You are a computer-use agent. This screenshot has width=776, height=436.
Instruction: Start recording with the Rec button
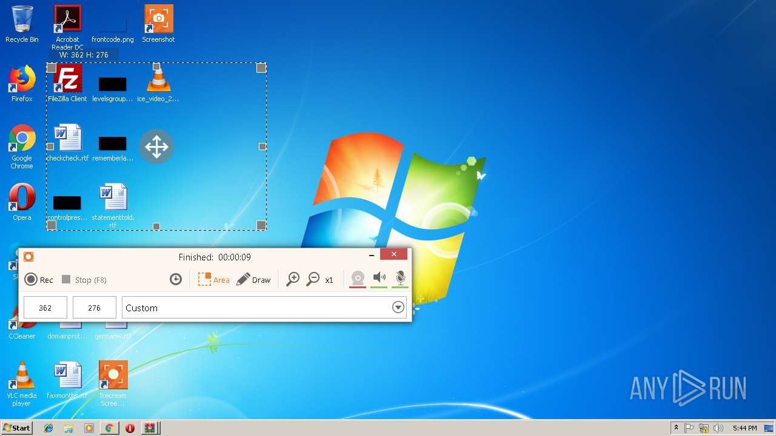tap(39, 280)
